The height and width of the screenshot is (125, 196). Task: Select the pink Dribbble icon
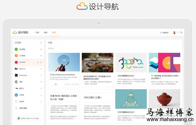(16, 62)
